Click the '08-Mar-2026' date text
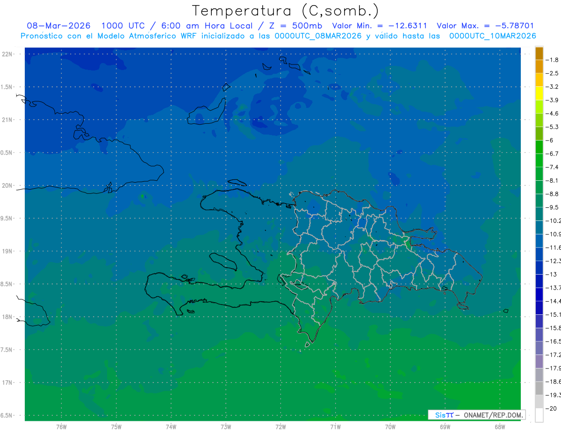Viewport: 561px width, 433px height. (x=58, y=26)
